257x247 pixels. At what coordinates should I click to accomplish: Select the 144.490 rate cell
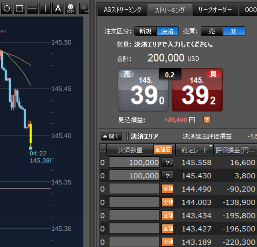click(x=197, y=189)
